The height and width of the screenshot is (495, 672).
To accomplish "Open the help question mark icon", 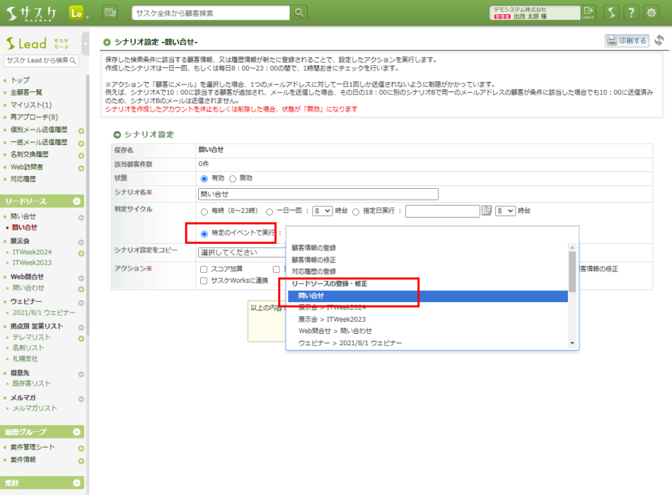I will 631,13.
